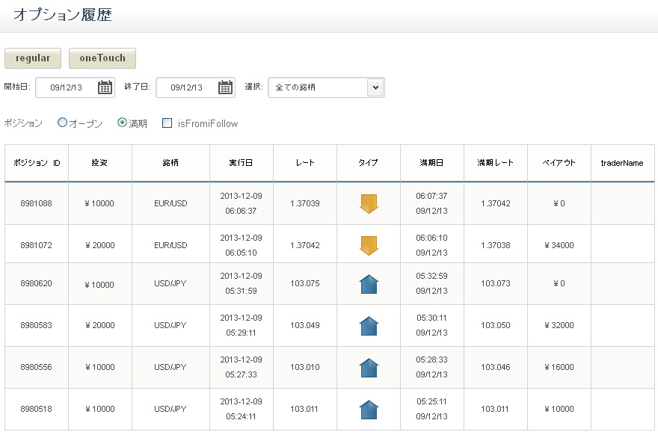Click the rate 1.37039 cell
658x435 pixels.
point(305,203)
